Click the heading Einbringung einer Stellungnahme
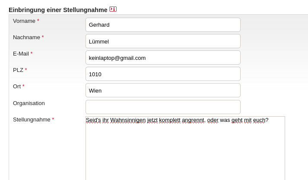Screen dimensions: 308x180 58,10
